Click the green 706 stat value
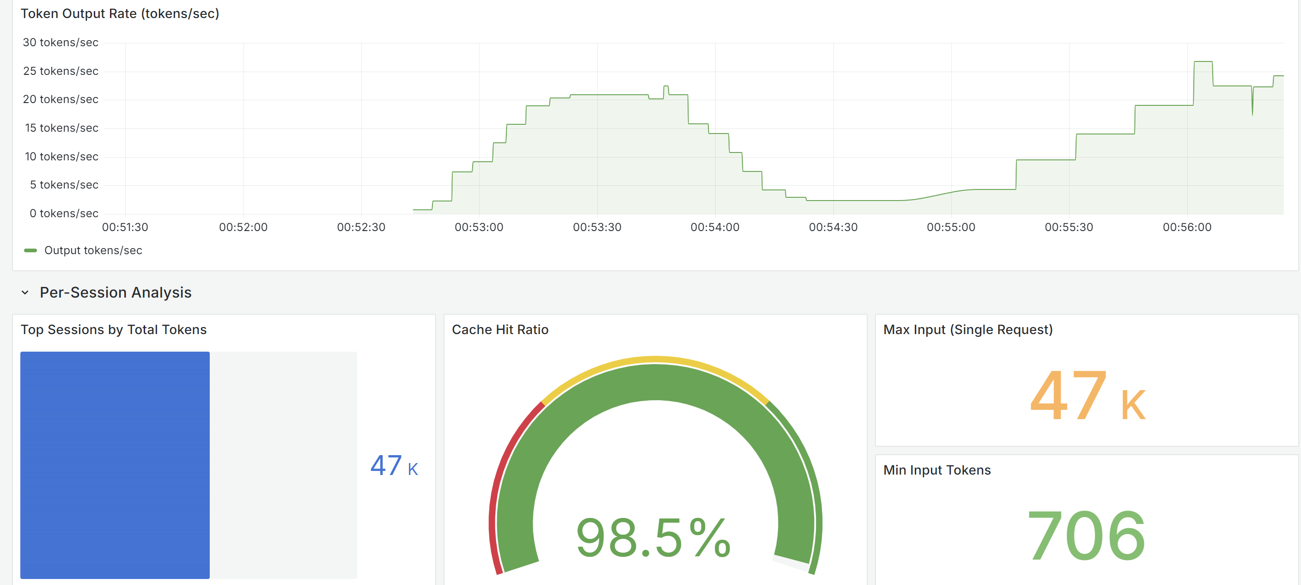This screenshot has width=1301, height=585. coord(1086,536)
